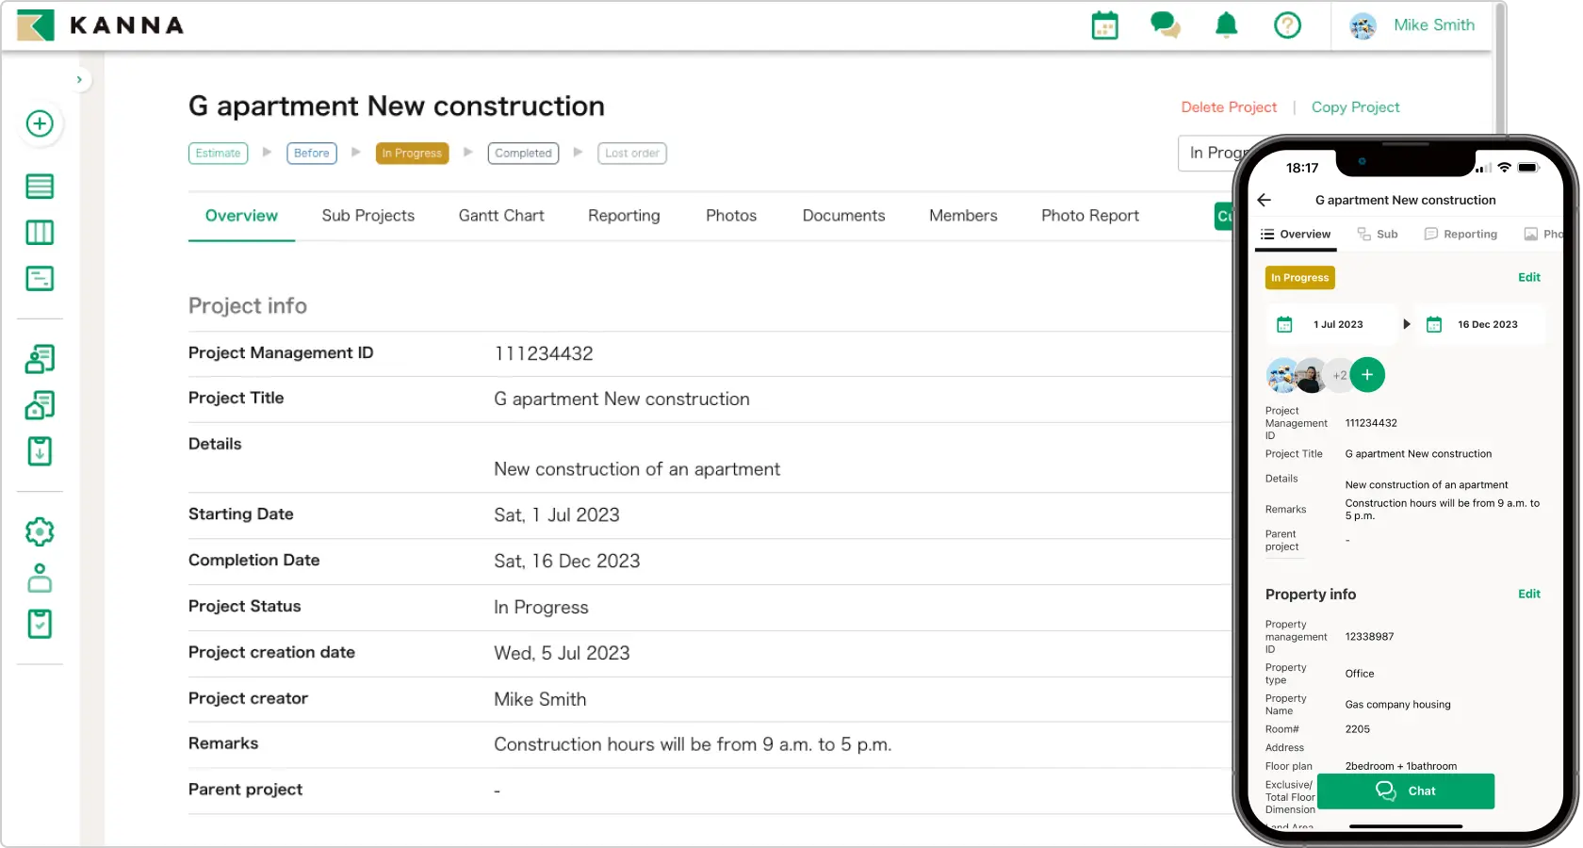Select the Lost order stage badge

(631, 154)
